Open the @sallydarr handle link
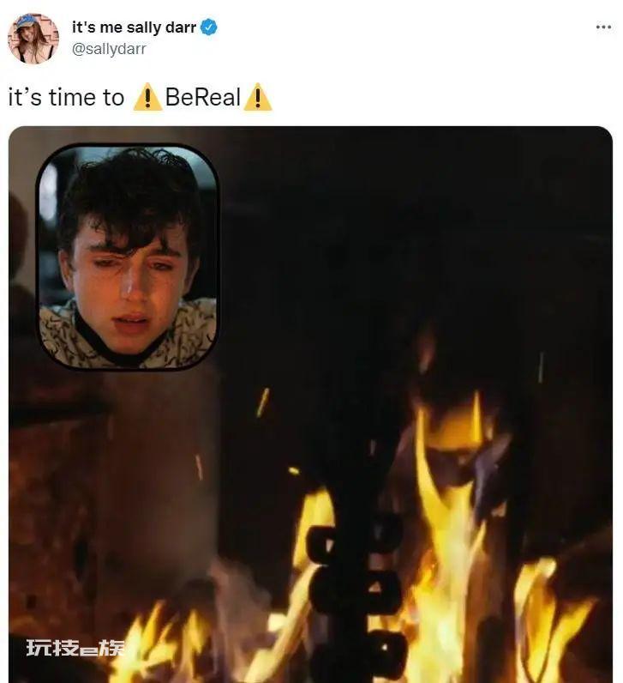The image size is (623, 683). (x=109, y=49)
